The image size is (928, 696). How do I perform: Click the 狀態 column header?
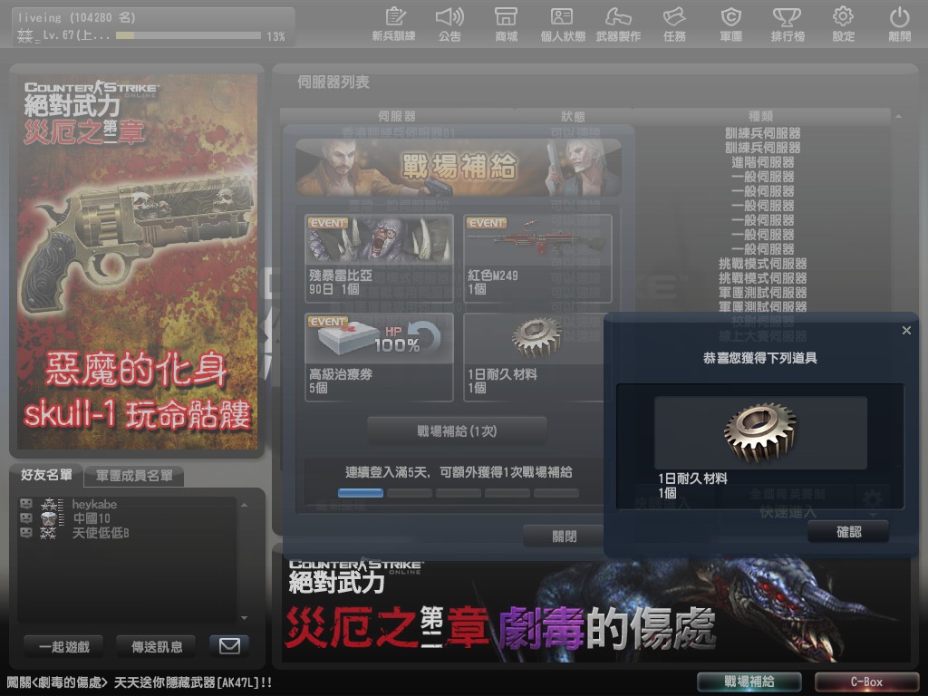click(x=573, y=116)
